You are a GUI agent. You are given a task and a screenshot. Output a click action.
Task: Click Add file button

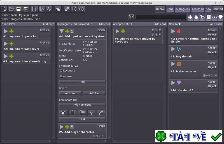(94, 93)
